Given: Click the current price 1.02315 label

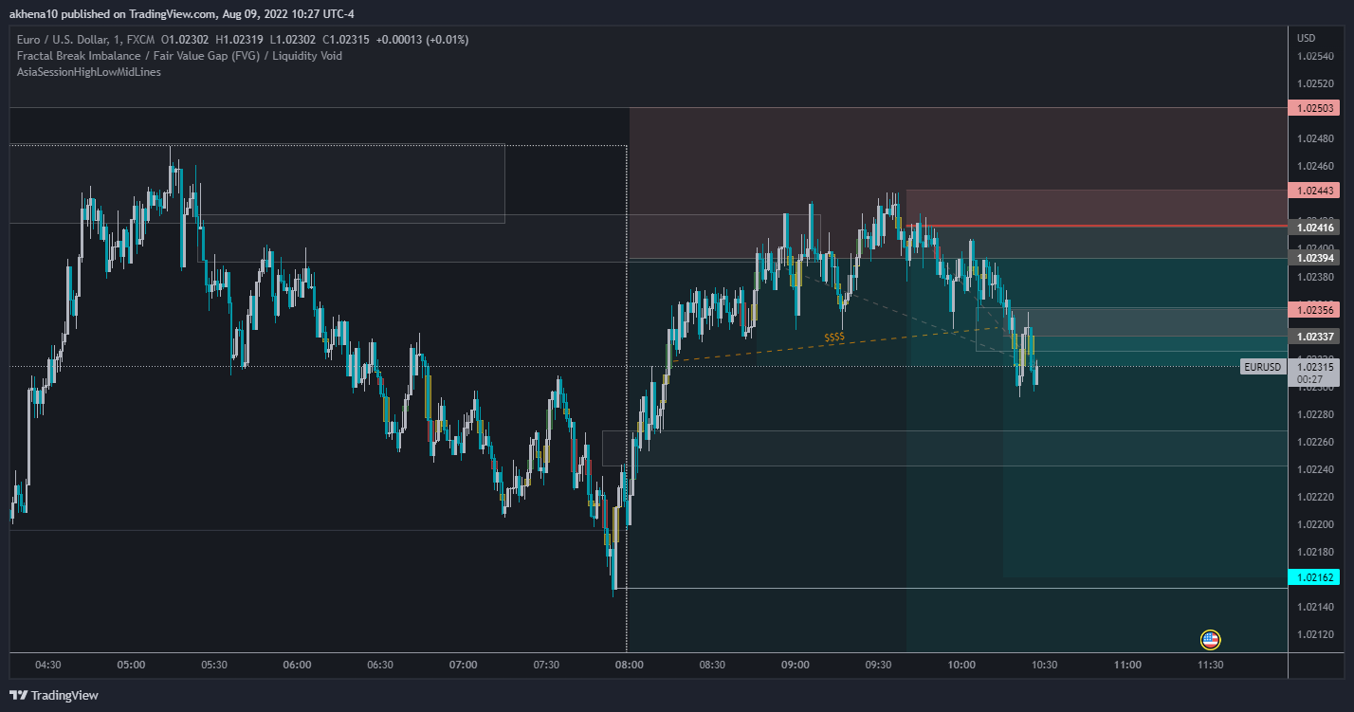Looking at the screenshot, I should click(1313, 367).
